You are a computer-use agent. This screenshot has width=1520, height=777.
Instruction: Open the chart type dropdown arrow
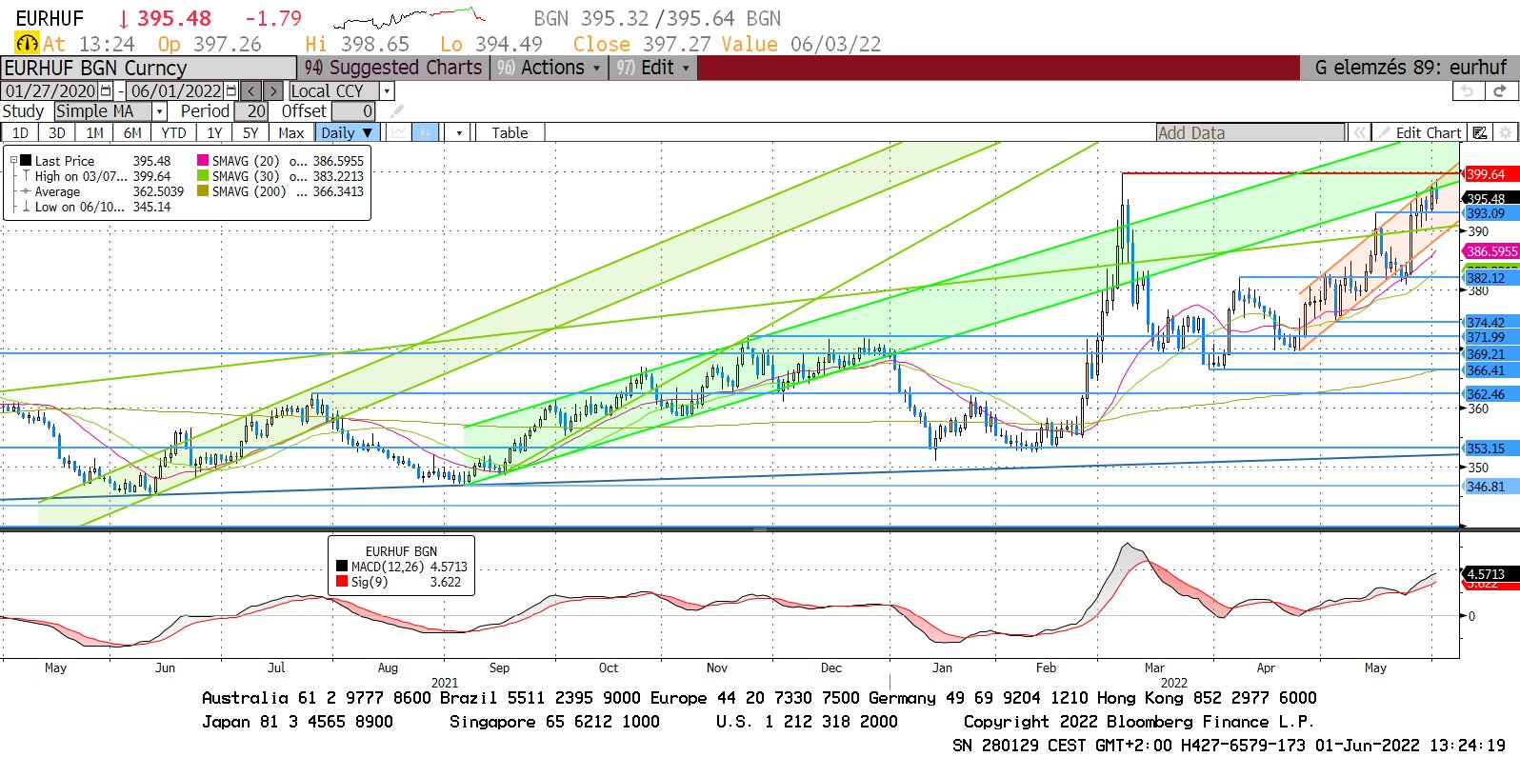click(x=458, y=132)
